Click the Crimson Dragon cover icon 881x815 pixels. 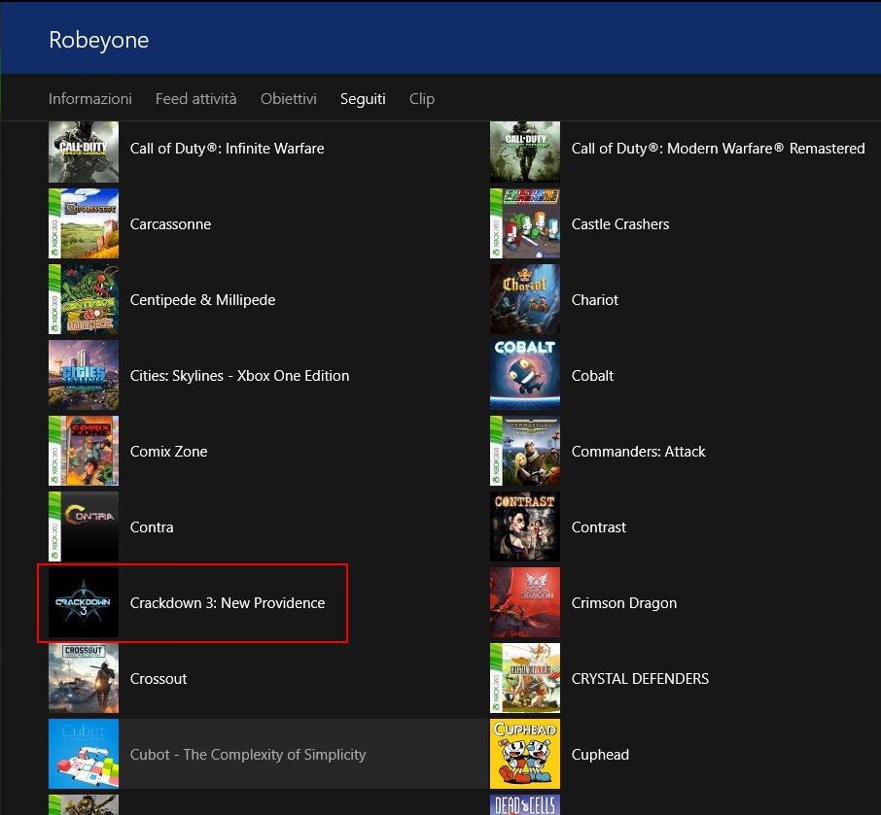click(x=525, y=603)
